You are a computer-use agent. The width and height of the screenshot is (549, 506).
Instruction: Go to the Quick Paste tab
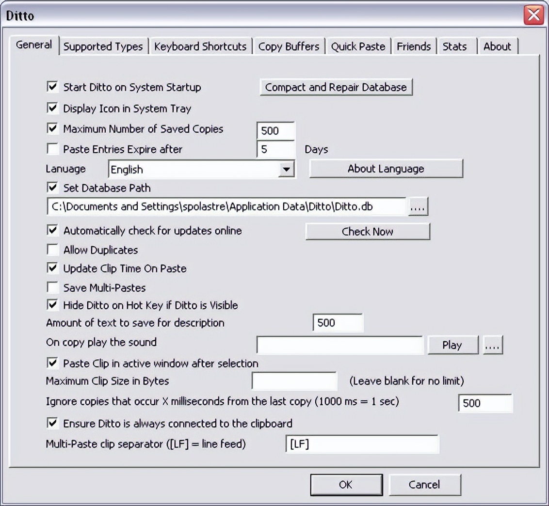point(358,46)
